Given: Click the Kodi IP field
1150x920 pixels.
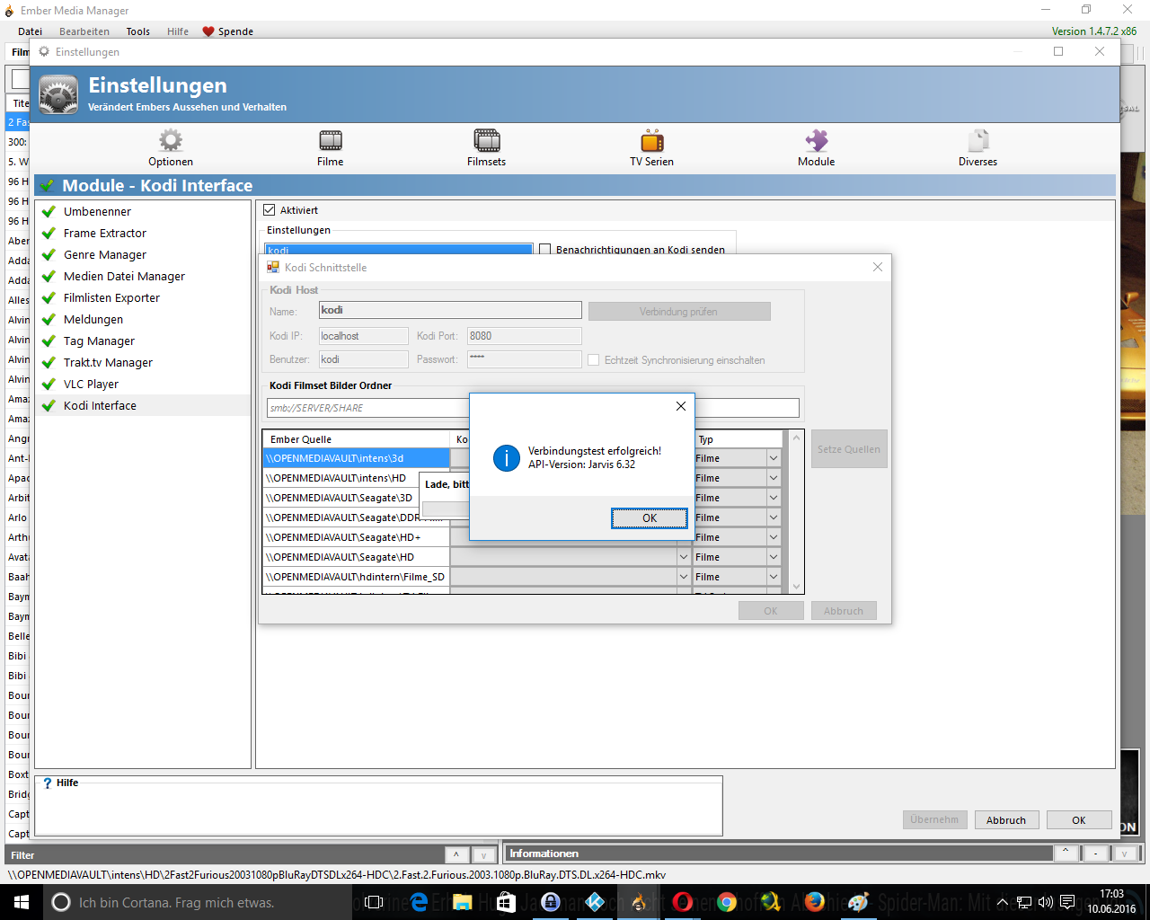Looking at the screenshot, I should coord(364,336).
